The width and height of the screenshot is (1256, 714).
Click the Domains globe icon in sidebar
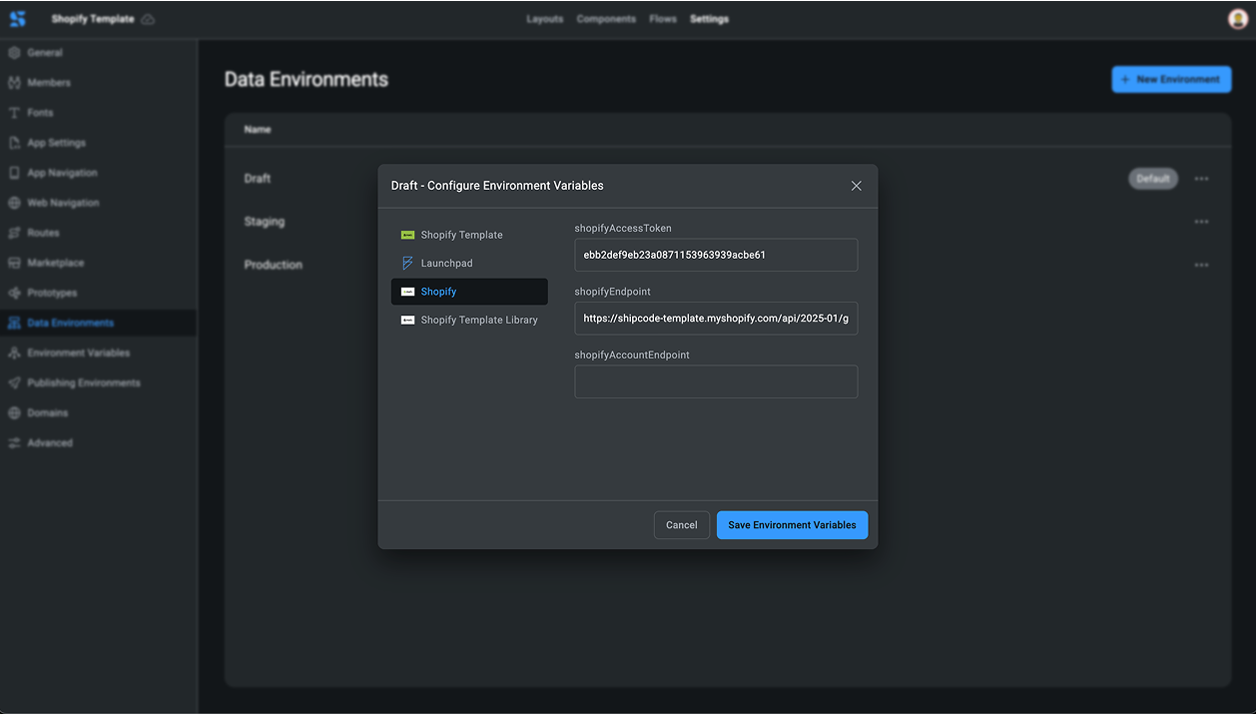tap(14, 412)
